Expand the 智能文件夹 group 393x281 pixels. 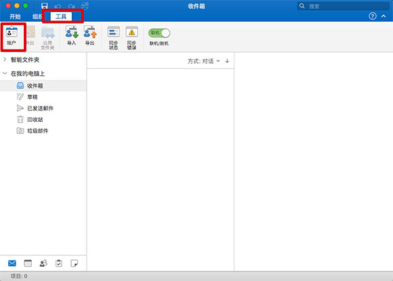click(5, 60)
